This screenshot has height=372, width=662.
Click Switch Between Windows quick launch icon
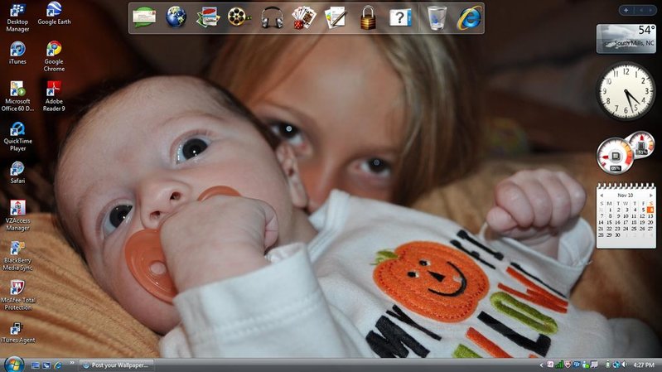click(x=46, y=365)
